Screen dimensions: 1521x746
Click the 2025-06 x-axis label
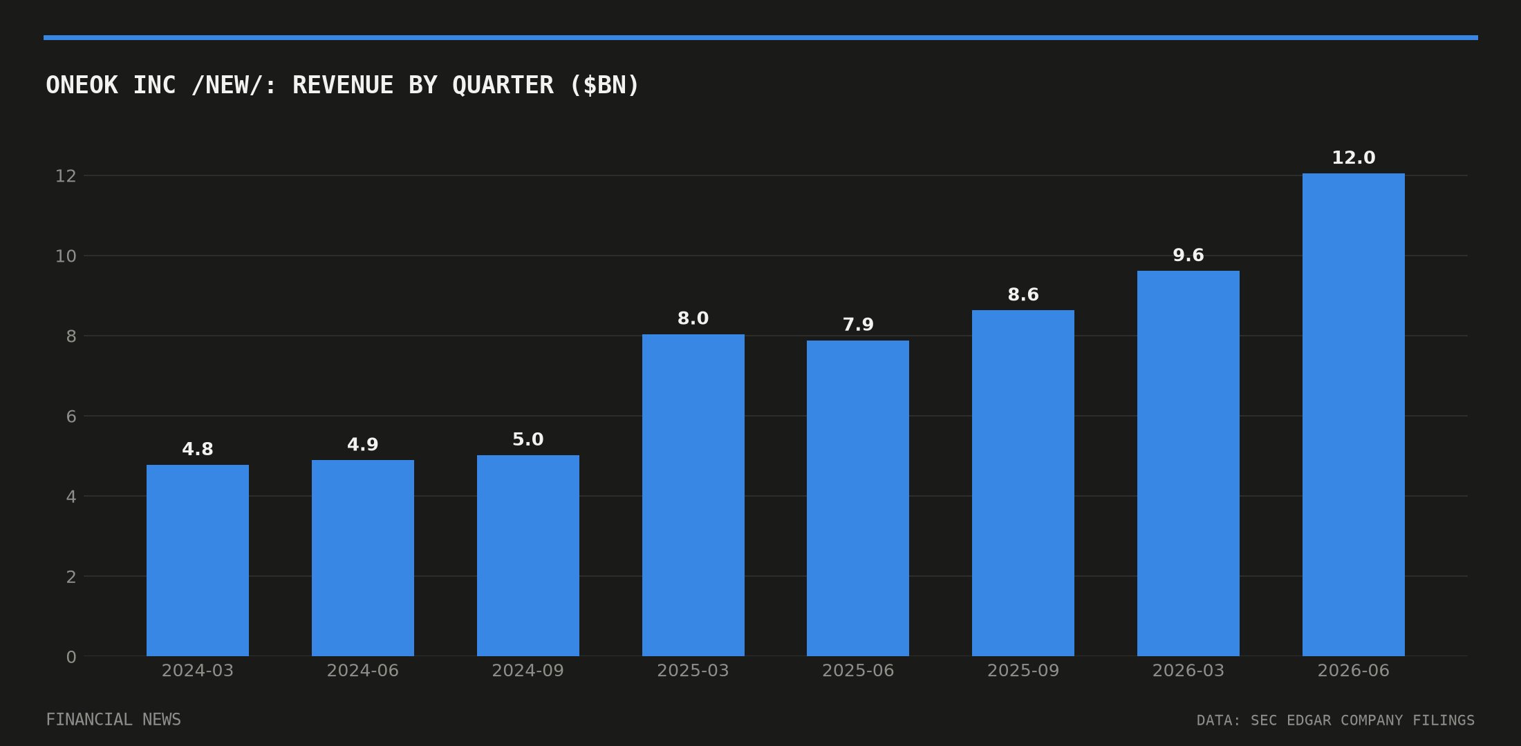[x=858, y=671]
